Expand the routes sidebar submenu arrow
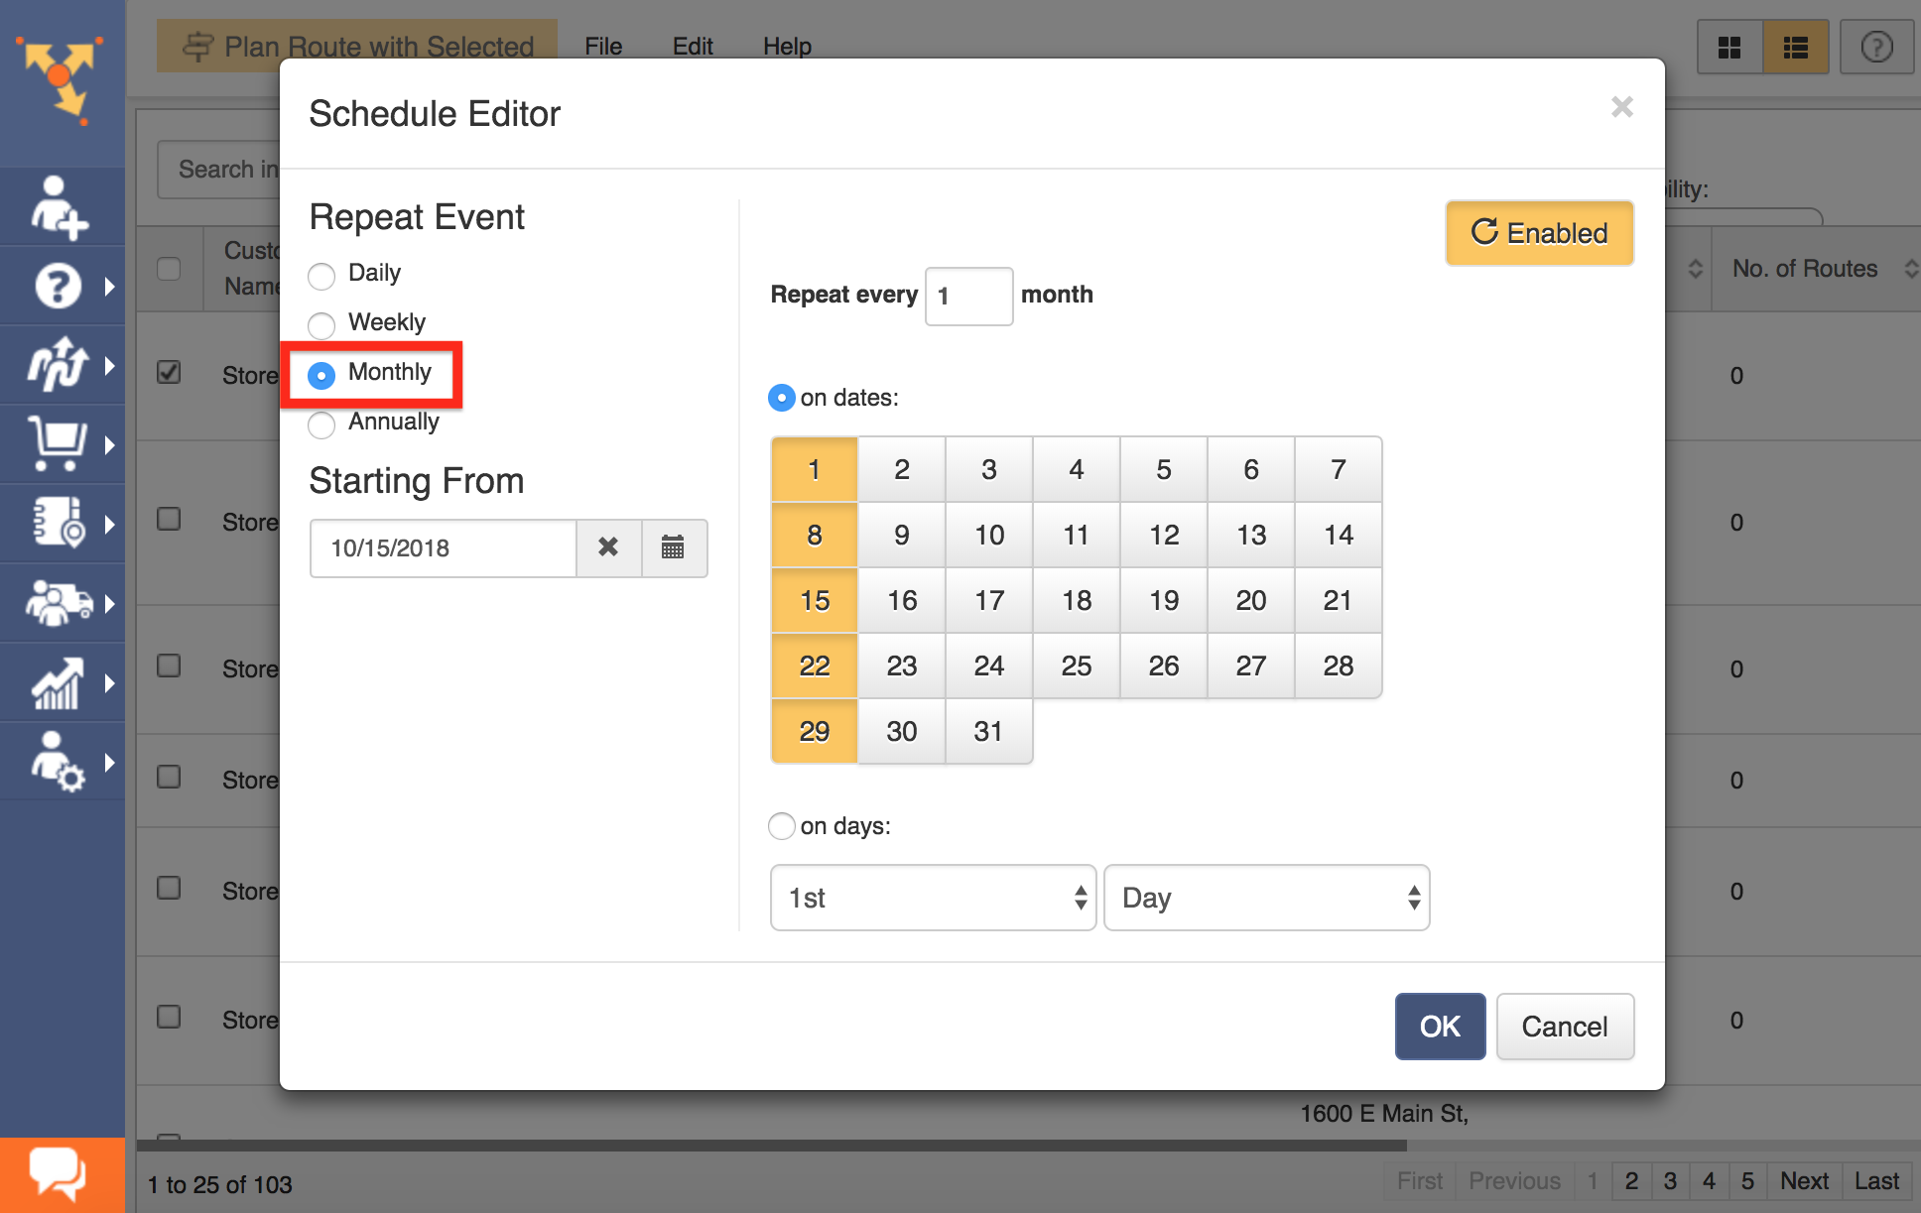 coord(109,365)
